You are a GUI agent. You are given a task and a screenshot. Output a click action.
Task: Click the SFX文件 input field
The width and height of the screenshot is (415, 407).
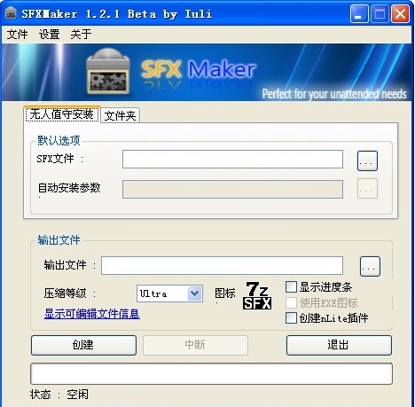(232, 159)
